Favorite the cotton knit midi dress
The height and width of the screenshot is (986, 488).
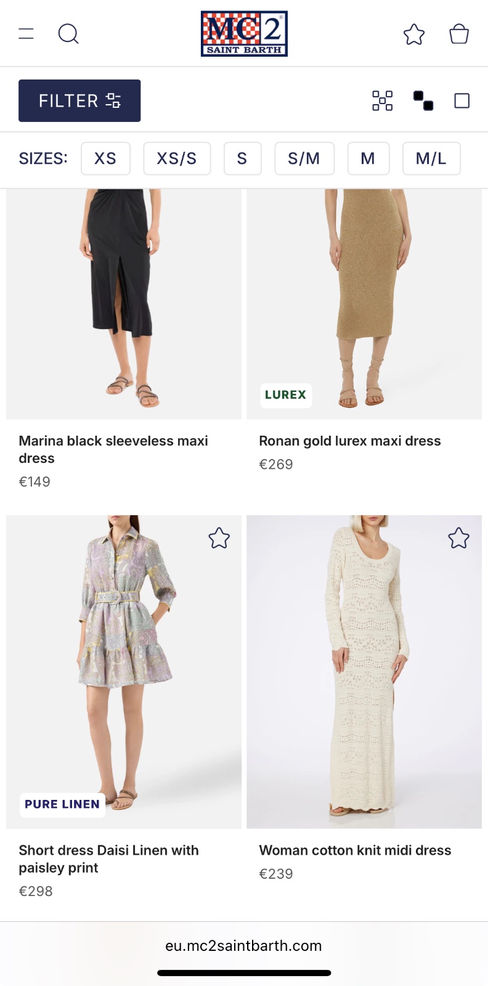point(458,539)
